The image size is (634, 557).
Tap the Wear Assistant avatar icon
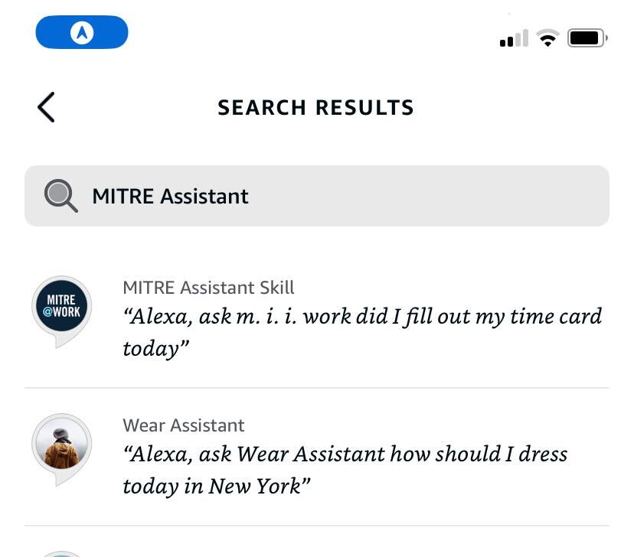(x=62, y=445)
